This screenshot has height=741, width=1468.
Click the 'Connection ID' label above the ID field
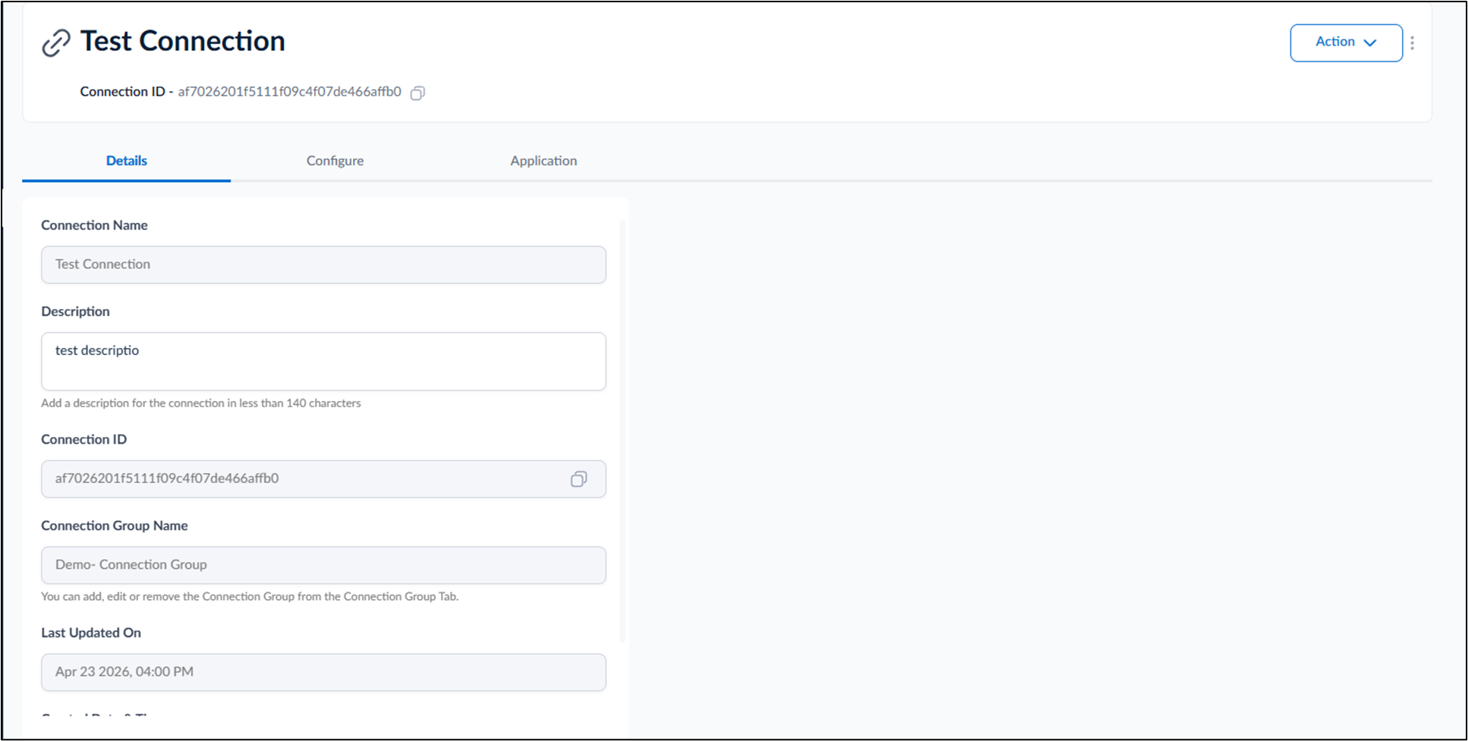(x=83, y=440)
